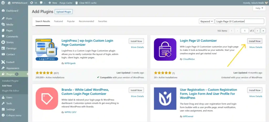Click the Upload Plugin button
The width and height of the screenshot is (269, 122).
(64, 12)
